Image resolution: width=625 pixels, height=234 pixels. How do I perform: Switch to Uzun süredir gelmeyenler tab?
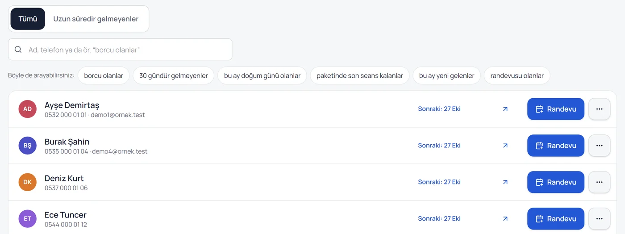point(96,19)
